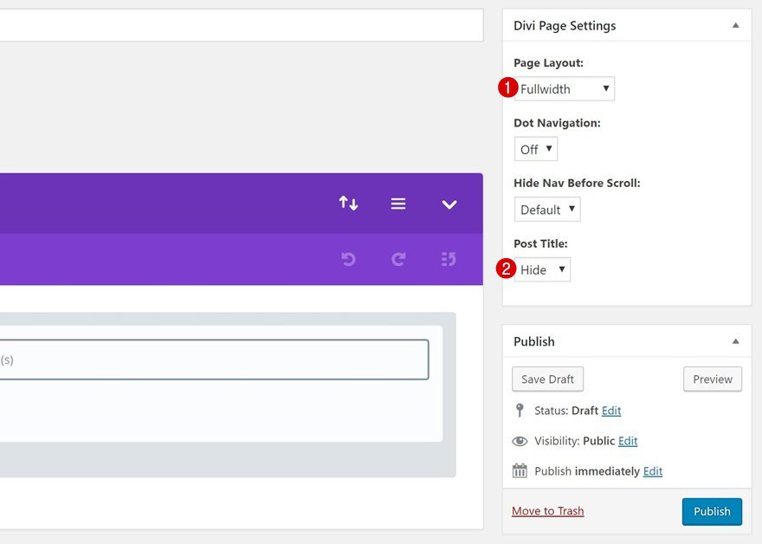Viewport: 762px width, 544px height.
Task: Click the Move to Trash link
Action: [x=547, y=511]
